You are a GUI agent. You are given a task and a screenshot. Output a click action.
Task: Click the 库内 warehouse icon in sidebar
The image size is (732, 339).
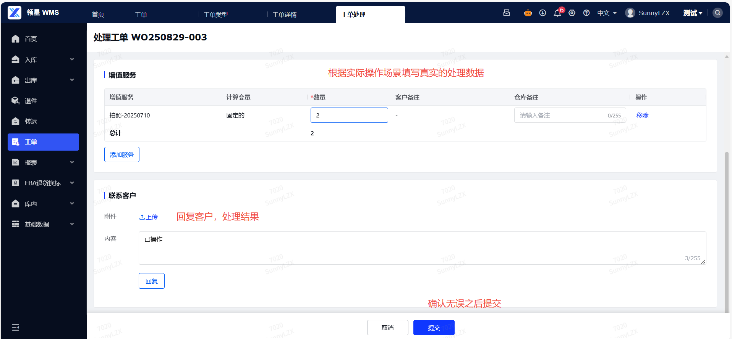[x=15, y=204]
